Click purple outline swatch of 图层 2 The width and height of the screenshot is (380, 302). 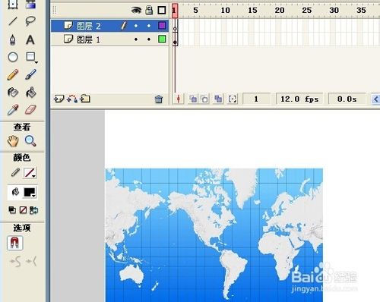(162, 25)
